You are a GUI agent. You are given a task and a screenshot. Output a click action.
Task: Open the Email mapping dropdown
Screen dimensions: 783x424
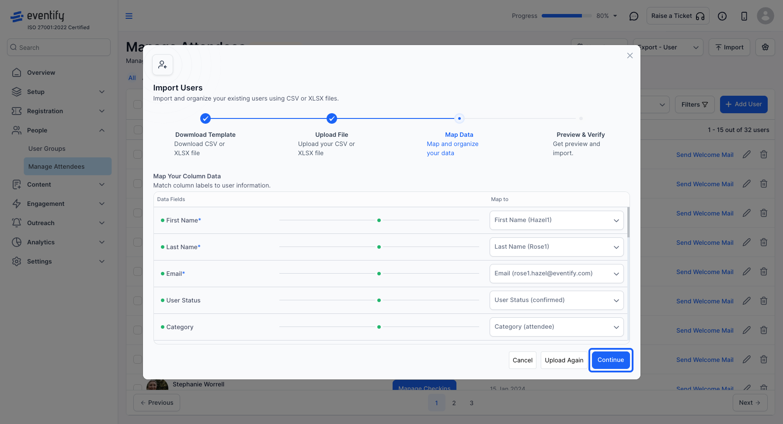click(557, 274)
